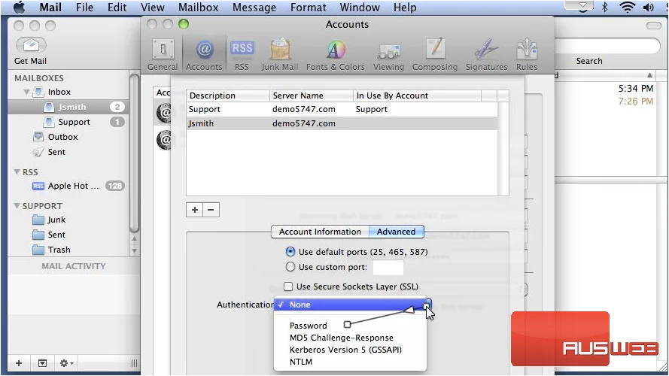This screenshot has width=669, height=376.
Task: Choose Password in Authentication menu
Action: [x=350, y=326]
